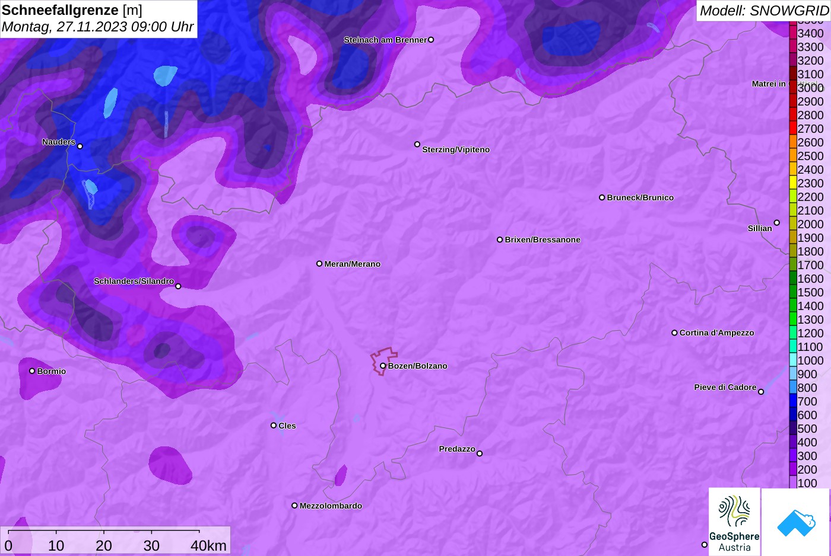
Task: Click the Brixen/Bressanone label text
Action: click(x=543, y=239)
